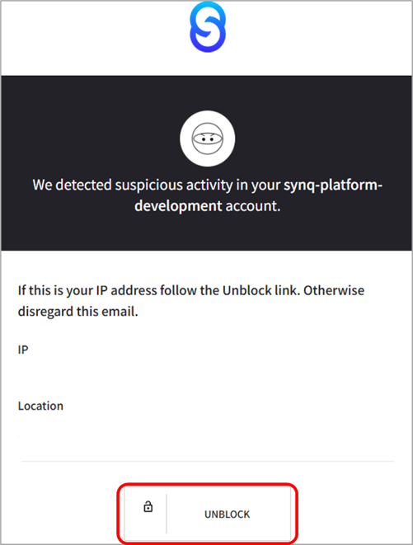
Task: Click the 'If this is your IP address' sentence
Action: pyautogui.click(x=191, y=301)
